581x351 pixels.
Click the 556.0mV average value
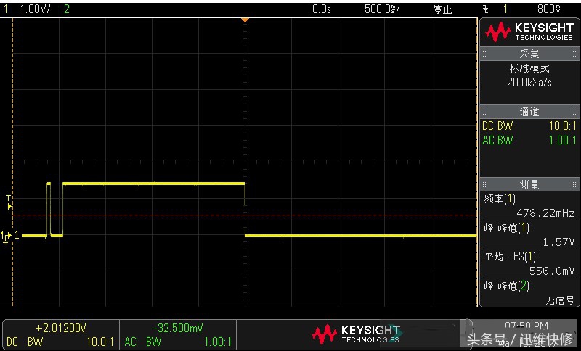(x=552, y=271)
